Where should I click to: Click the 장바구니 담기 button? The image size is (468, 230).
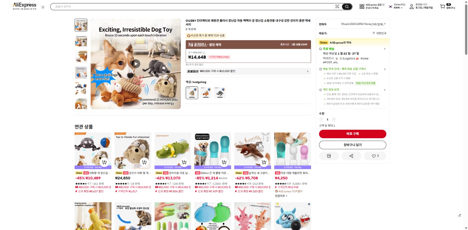352,145
